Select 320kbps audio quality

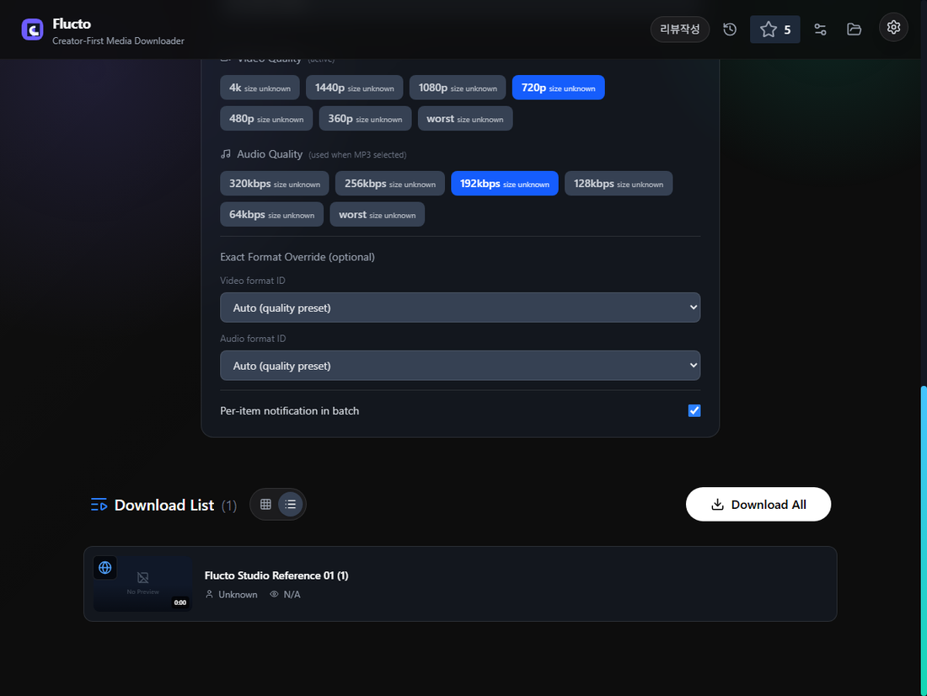[275, 184]
